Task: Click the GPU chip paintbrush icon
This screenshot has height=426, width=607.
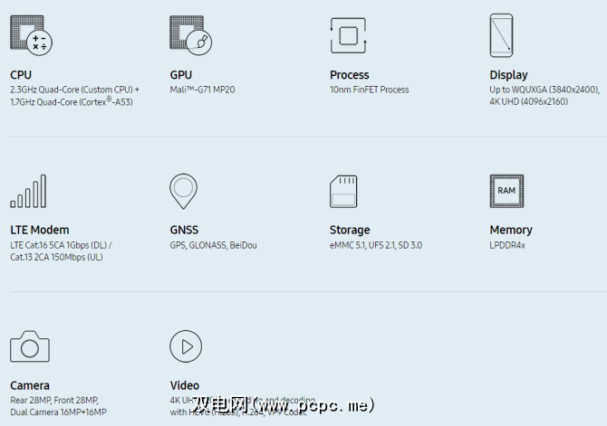Action: click(190, 34)
